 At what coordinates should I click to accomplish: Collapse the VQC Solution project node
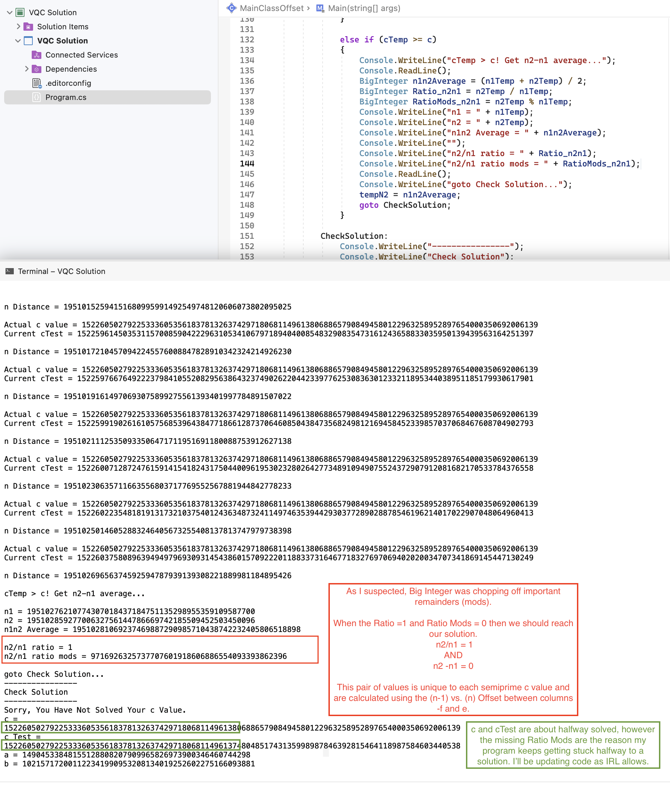click(x=18, y=41)
